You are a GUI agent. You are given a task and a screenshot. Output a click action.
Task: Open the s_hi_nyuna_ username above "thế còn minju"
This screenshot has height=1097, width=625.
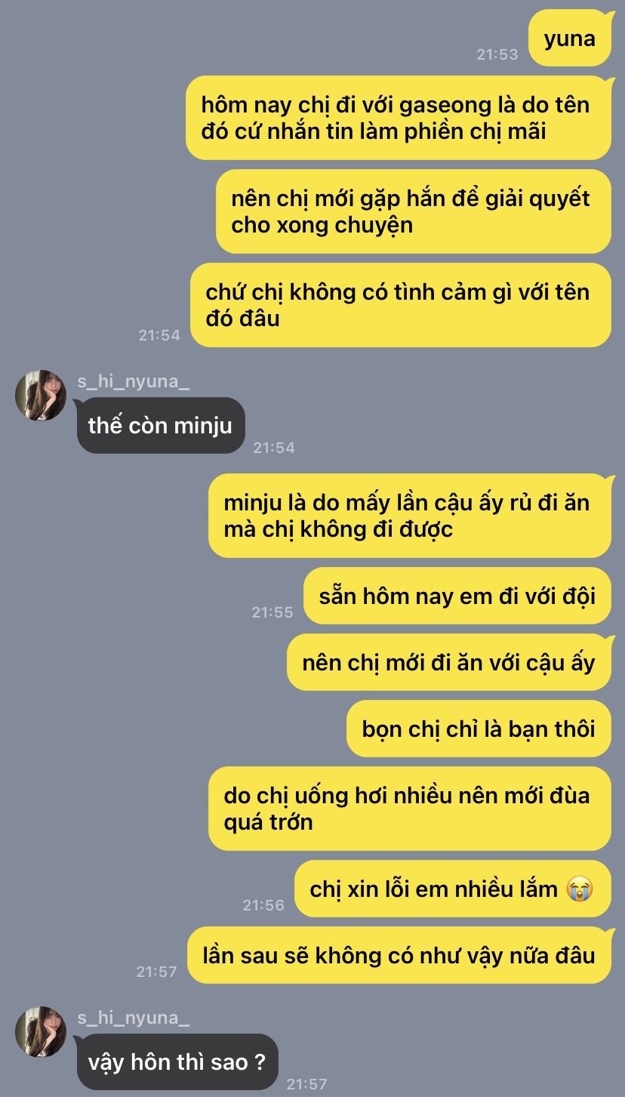click(133, 381)
